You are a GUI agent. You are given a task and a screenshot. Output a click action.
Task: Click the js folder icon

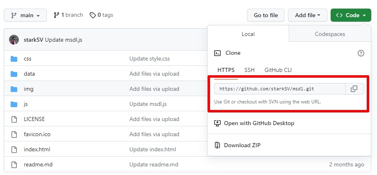[14, 104]
